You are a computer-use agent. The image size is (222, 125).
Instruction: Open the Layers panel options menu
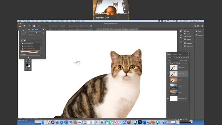click(x=188, y=55)
